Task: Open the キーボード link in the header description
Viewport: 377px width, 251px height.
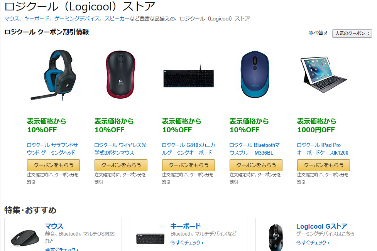Action: coord(37,19)
